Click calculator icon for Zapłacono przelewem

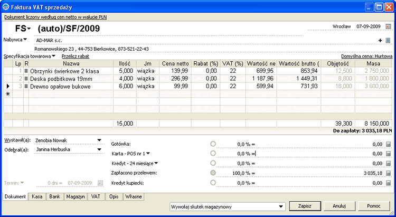coord(388,173)
